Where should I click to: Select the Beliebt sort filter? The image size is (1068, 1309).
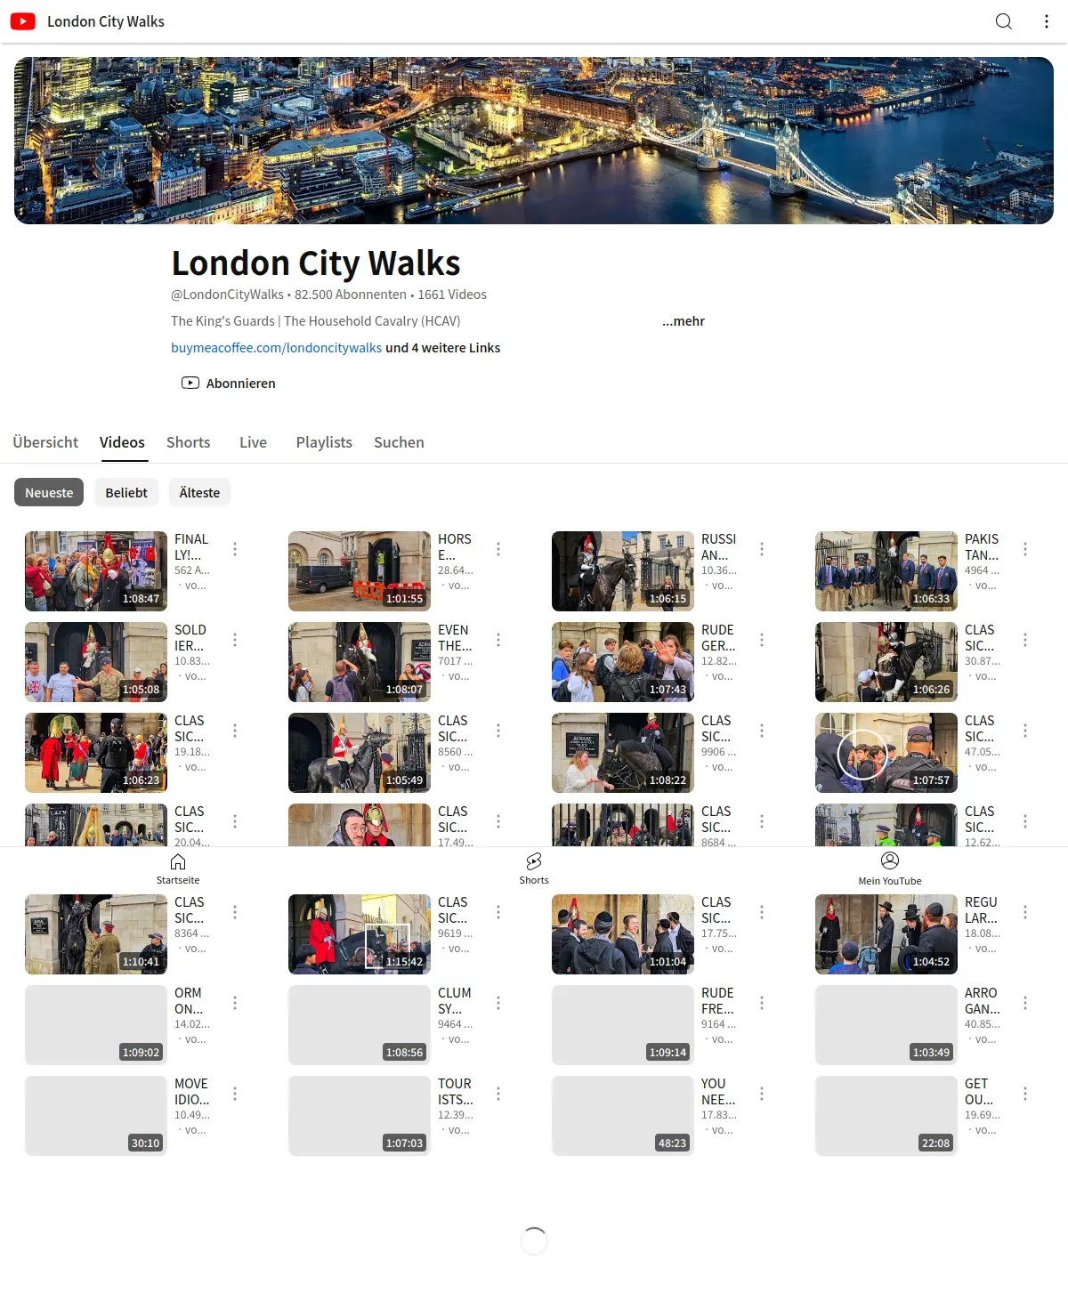126,492
